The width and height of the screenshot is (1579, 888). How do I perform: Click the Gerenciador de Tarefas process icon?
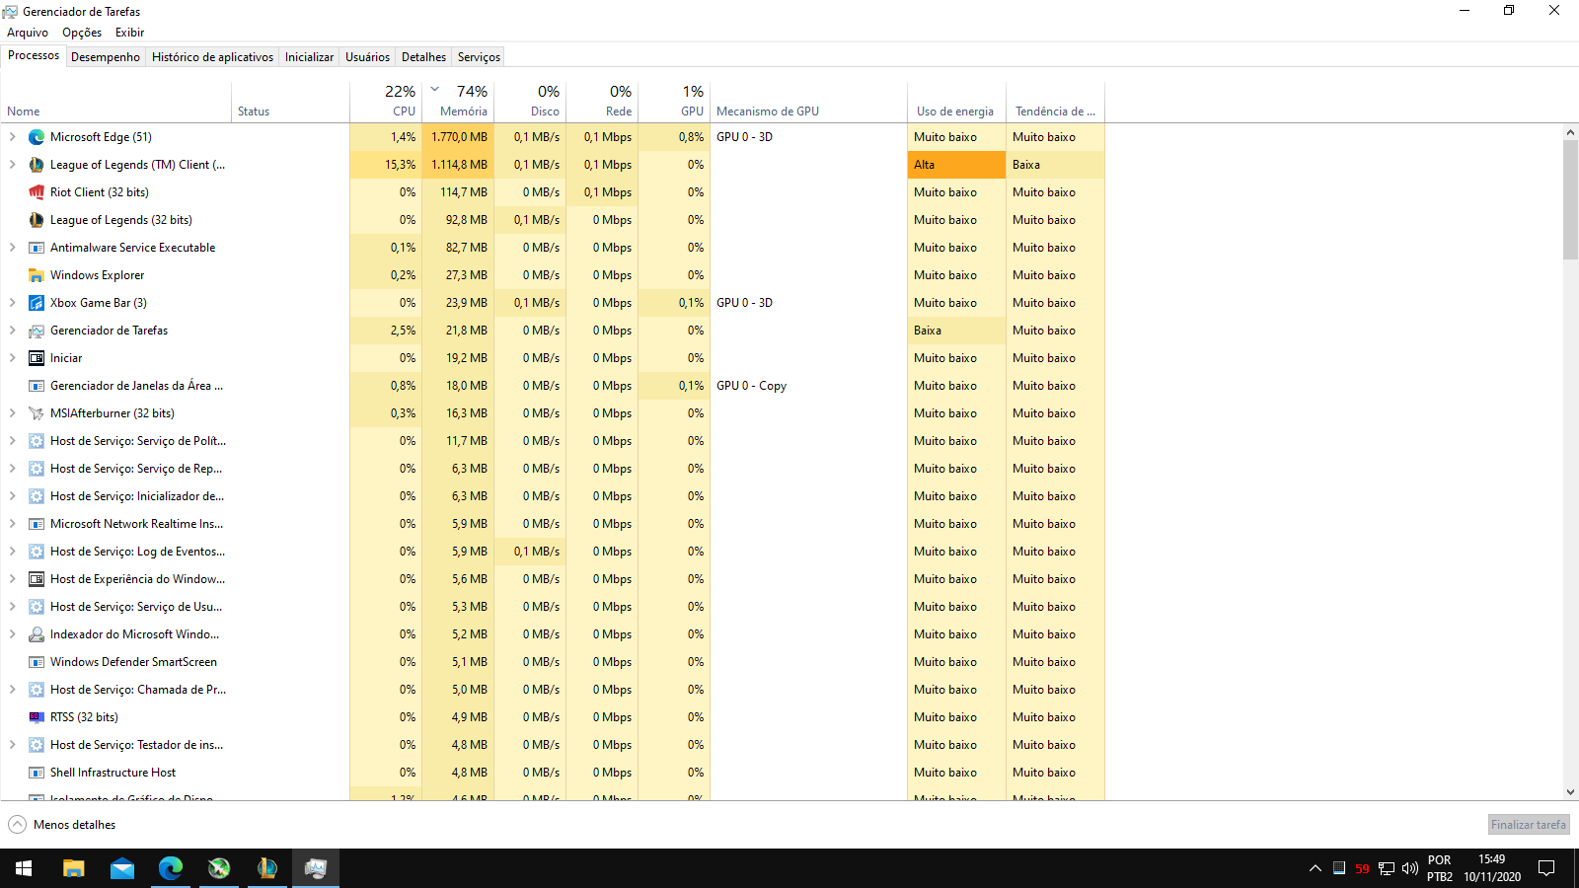click(x=37, y=331)
